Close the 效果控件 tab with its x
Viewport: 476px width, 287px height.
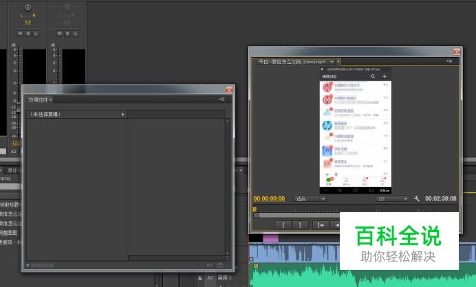51,100
